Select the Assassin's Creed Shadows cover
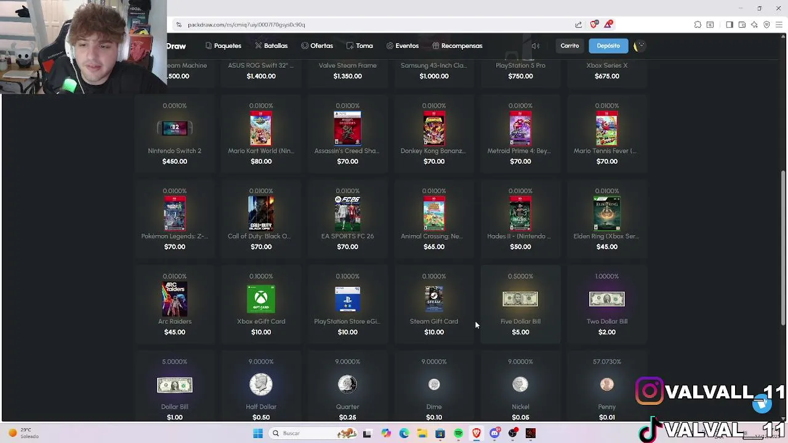Image resolution: width=788 pixels, height=443 pixels. tap(347, 128)
